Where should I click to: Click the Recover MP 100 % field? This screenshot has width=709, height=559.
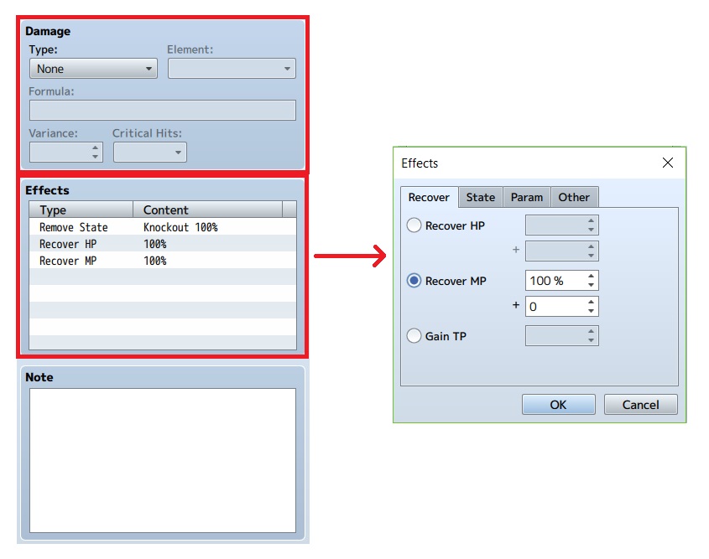pyautogui.click(x=561, y=281)
